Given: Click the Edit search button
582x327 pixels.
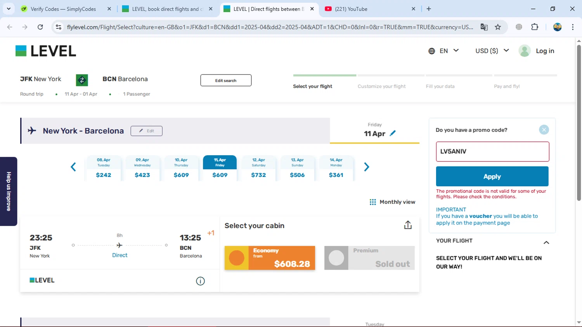Looking at the screenshot, I should [226, 80].
